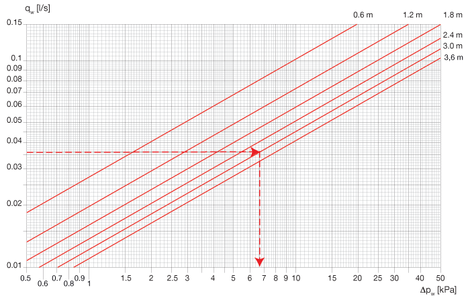The image size is (470, 300).
Task: Select the 0.6 m curve label
Action: [x=363, y=15]
